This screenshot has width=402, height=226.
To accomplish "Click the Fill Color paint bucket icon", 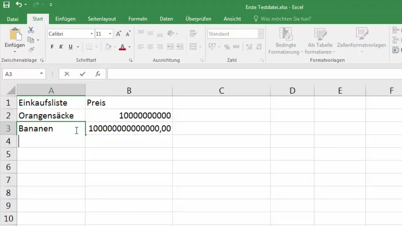I will tap(108, 47).
